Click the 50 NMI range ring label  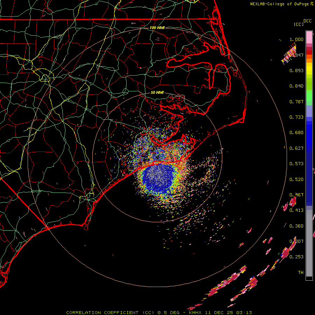pyautogui.click(x=157, y=92)
